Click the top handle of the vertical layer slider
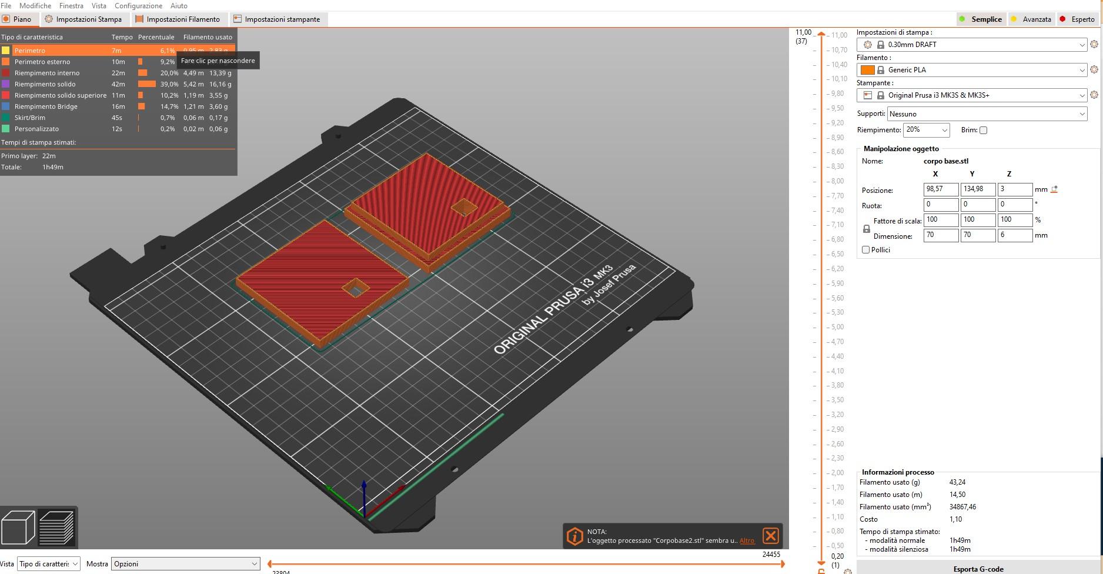This screenshot has width=1103, height=574. [x=821, y=34]
